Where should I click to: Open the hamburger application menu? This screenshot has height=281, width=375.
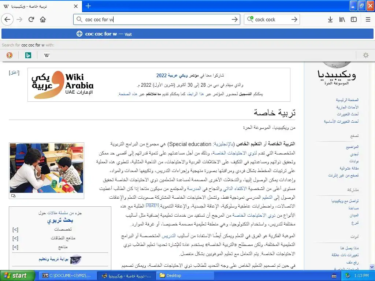[x=368, y=19]
